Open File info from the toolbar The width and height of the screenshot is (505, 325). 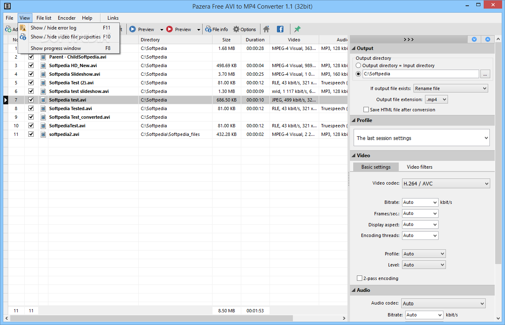pos(217,29)
